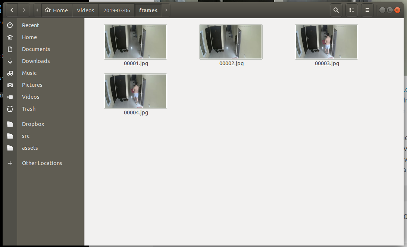
Task: Click the Videos icon in sidebar
Action: tap(10, 96)
